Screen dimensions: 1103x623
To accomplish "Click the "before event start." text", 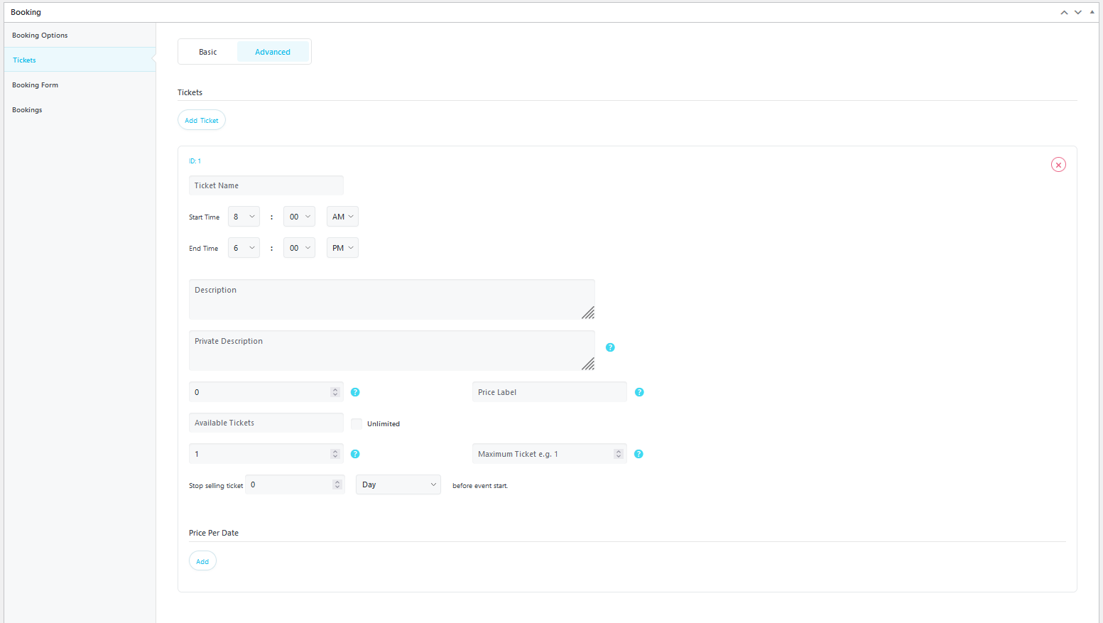I will 480,486.
